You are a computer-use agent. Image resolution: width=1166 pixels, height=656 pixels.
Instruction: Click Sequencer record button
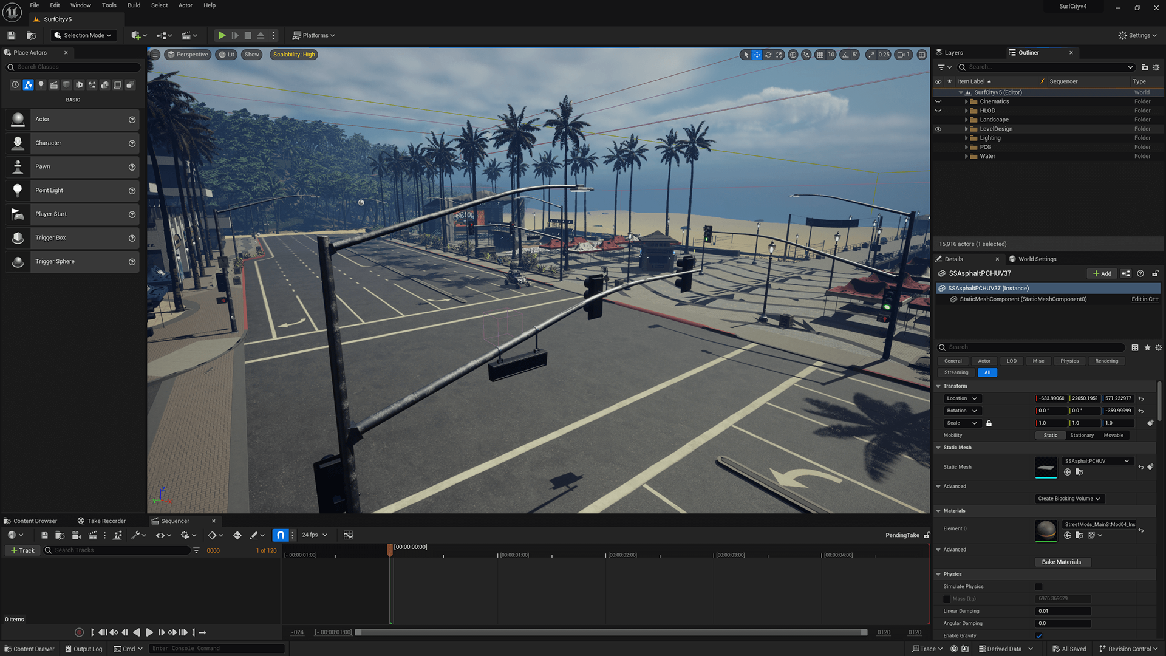click(x=79, y=632)
